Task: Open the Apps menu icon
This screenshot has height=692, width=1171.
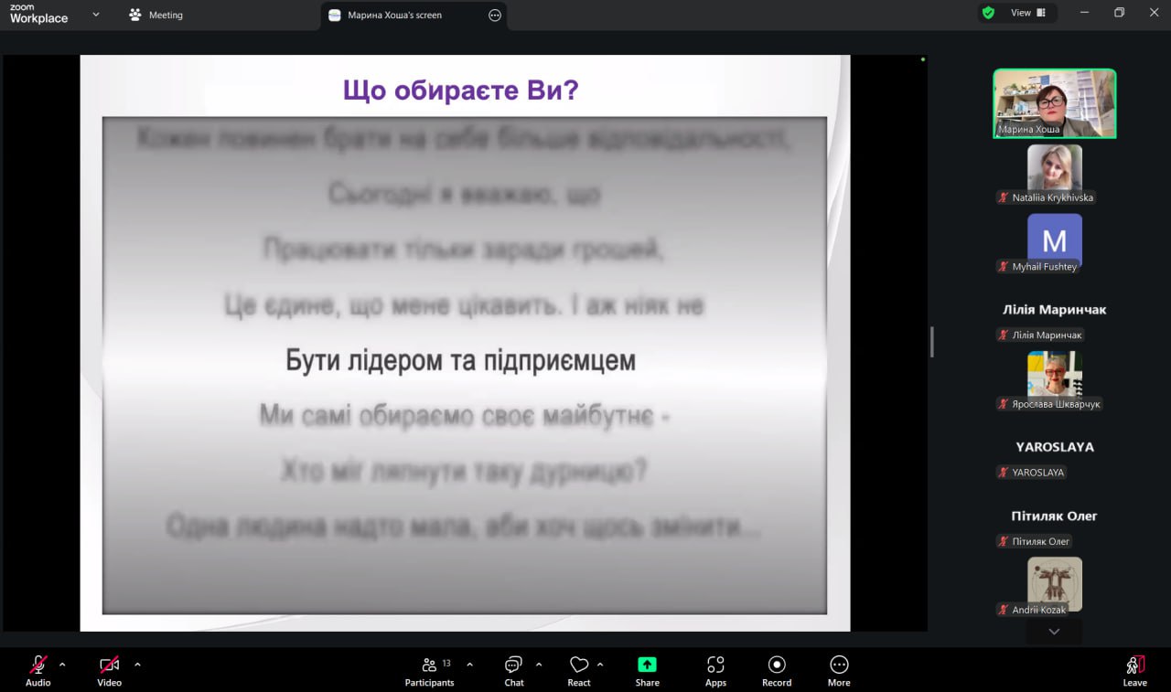Action: pyautogui.click(x=715, y=665)
